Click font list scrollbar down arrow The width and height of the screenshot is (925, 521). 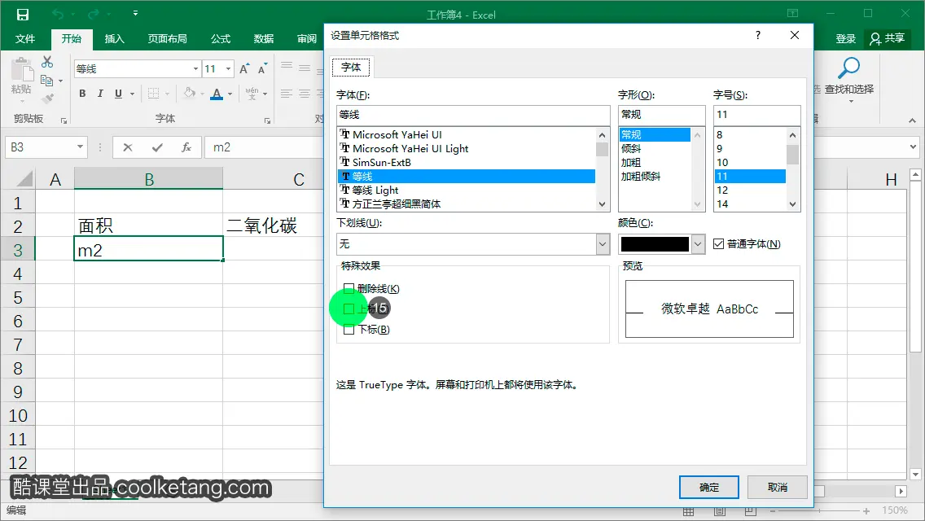coord(602,204)
